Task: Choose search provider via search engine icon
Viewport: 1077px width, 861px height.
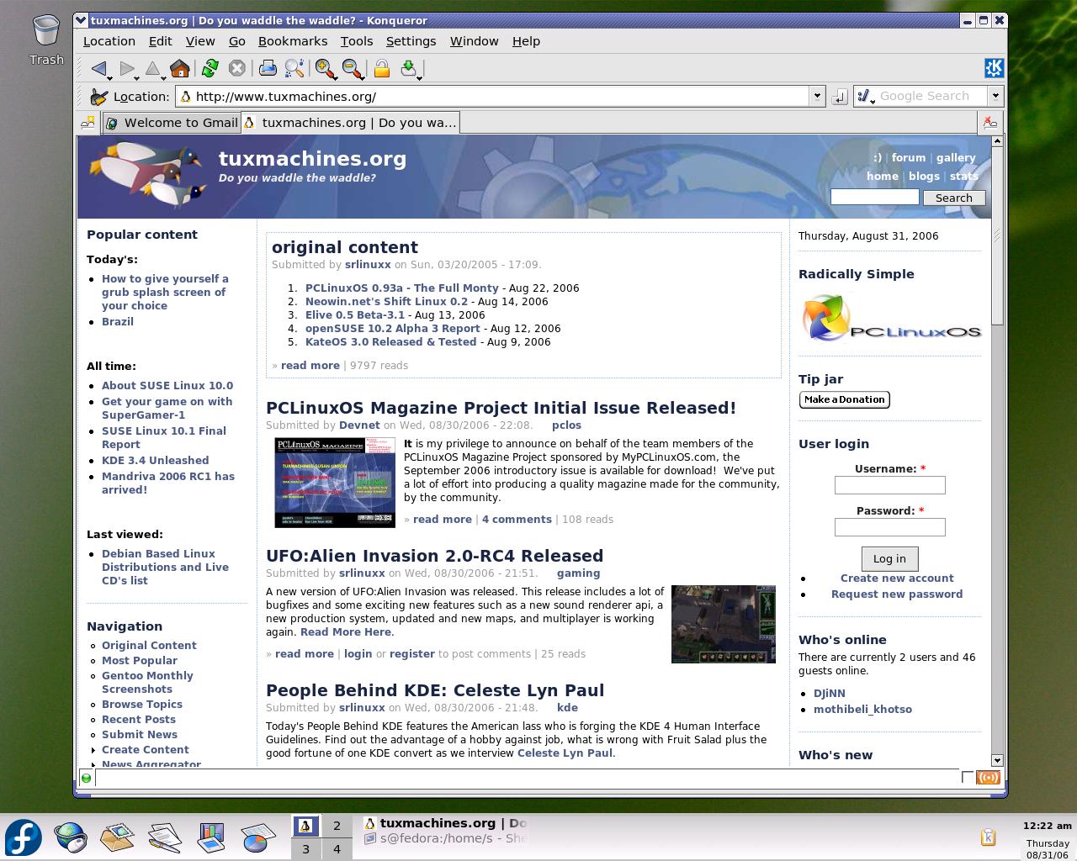Action: pyautogui.click(x=865, y=97)
